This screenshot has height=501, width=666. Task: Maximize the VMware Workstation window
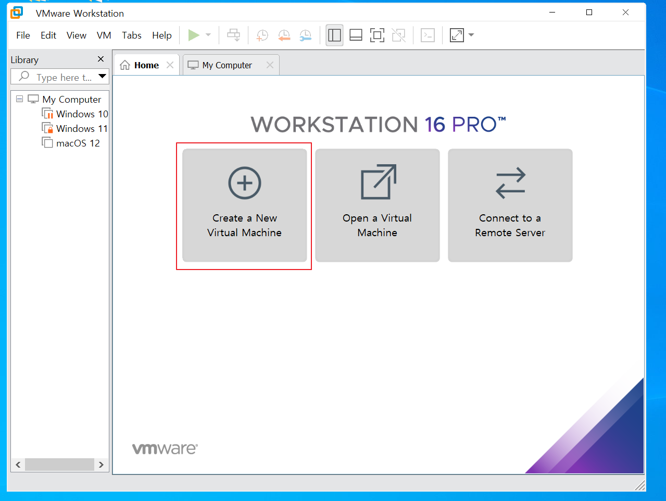point(589,13)
